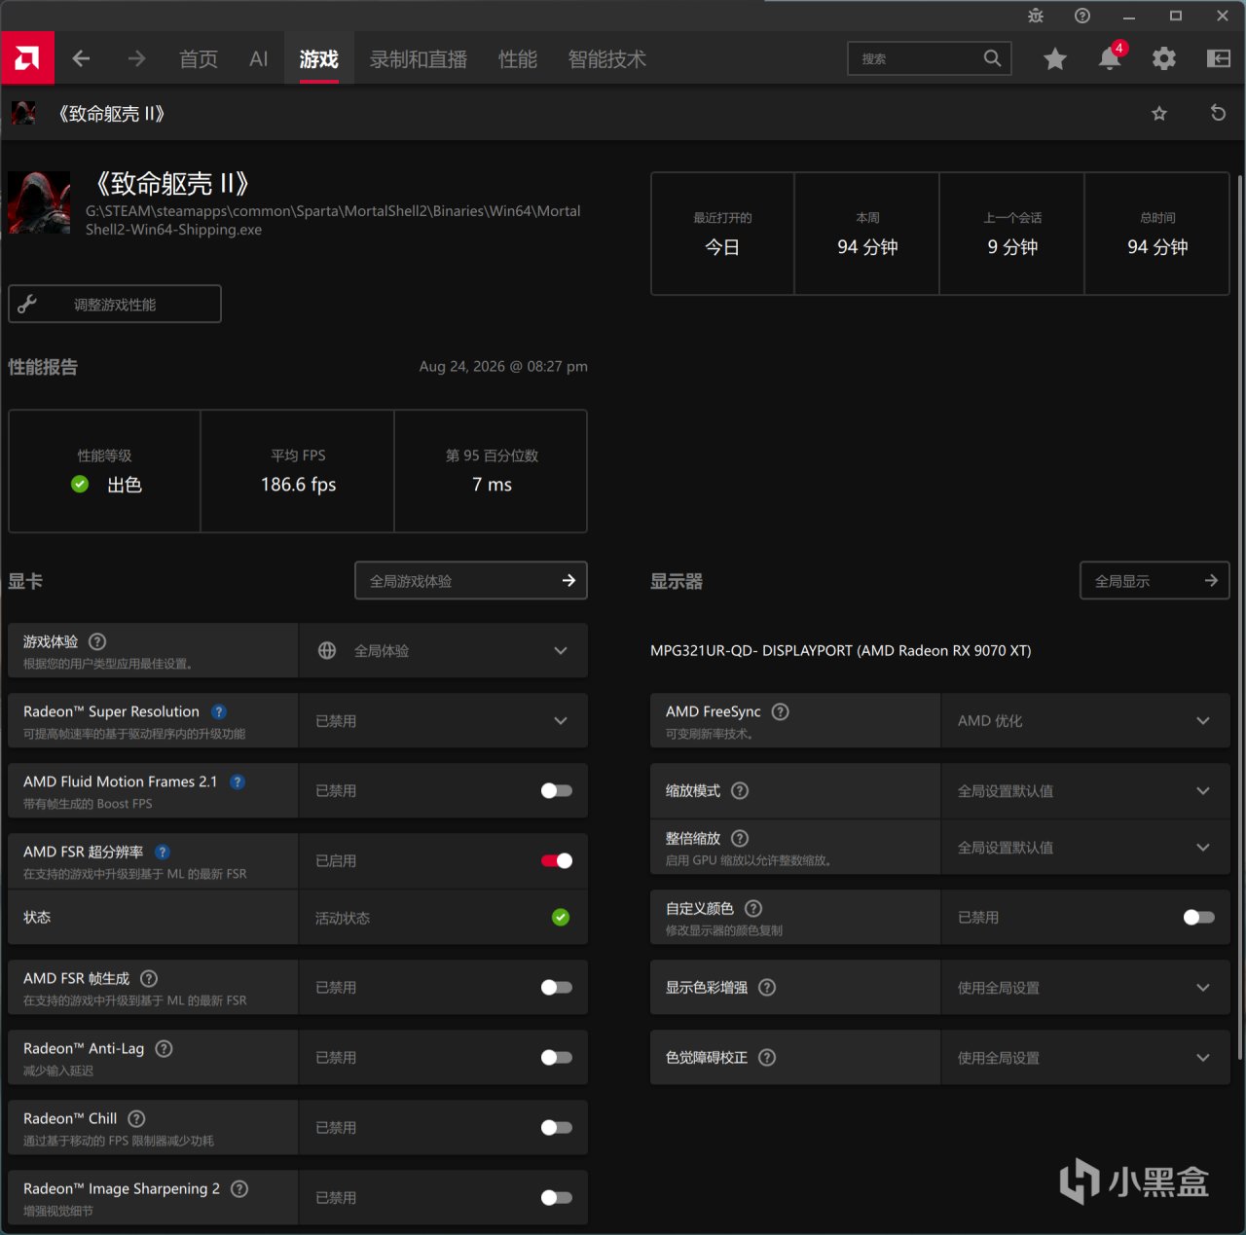Open help from title bar question mark

1082,16
